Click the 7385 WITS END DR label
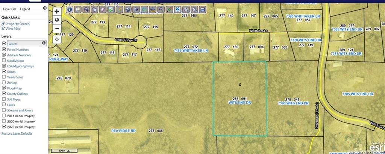The image size is (385, 154). point(358,94)
